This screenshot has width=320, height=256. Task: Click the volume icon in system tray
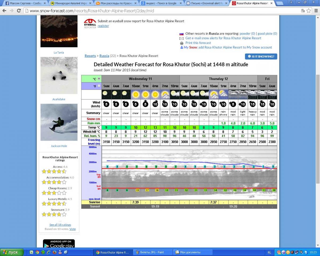(292, 252)
